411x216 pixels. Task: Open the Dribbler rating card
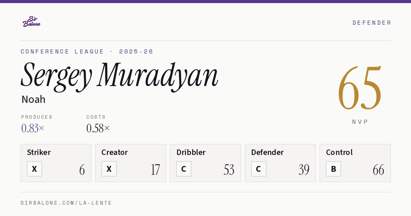(205, 163)
